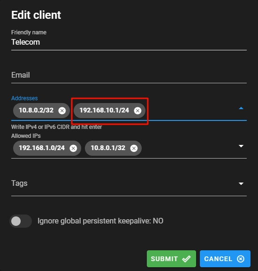Image resolution: width=258 pixels, height=271 pixels.
Task: Click the Edit client heading
Action: [36, 15]
